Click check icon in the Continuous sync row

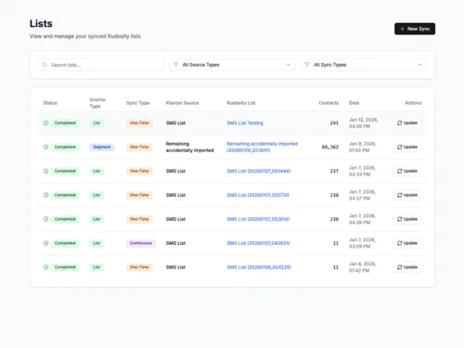click(45, 243)
